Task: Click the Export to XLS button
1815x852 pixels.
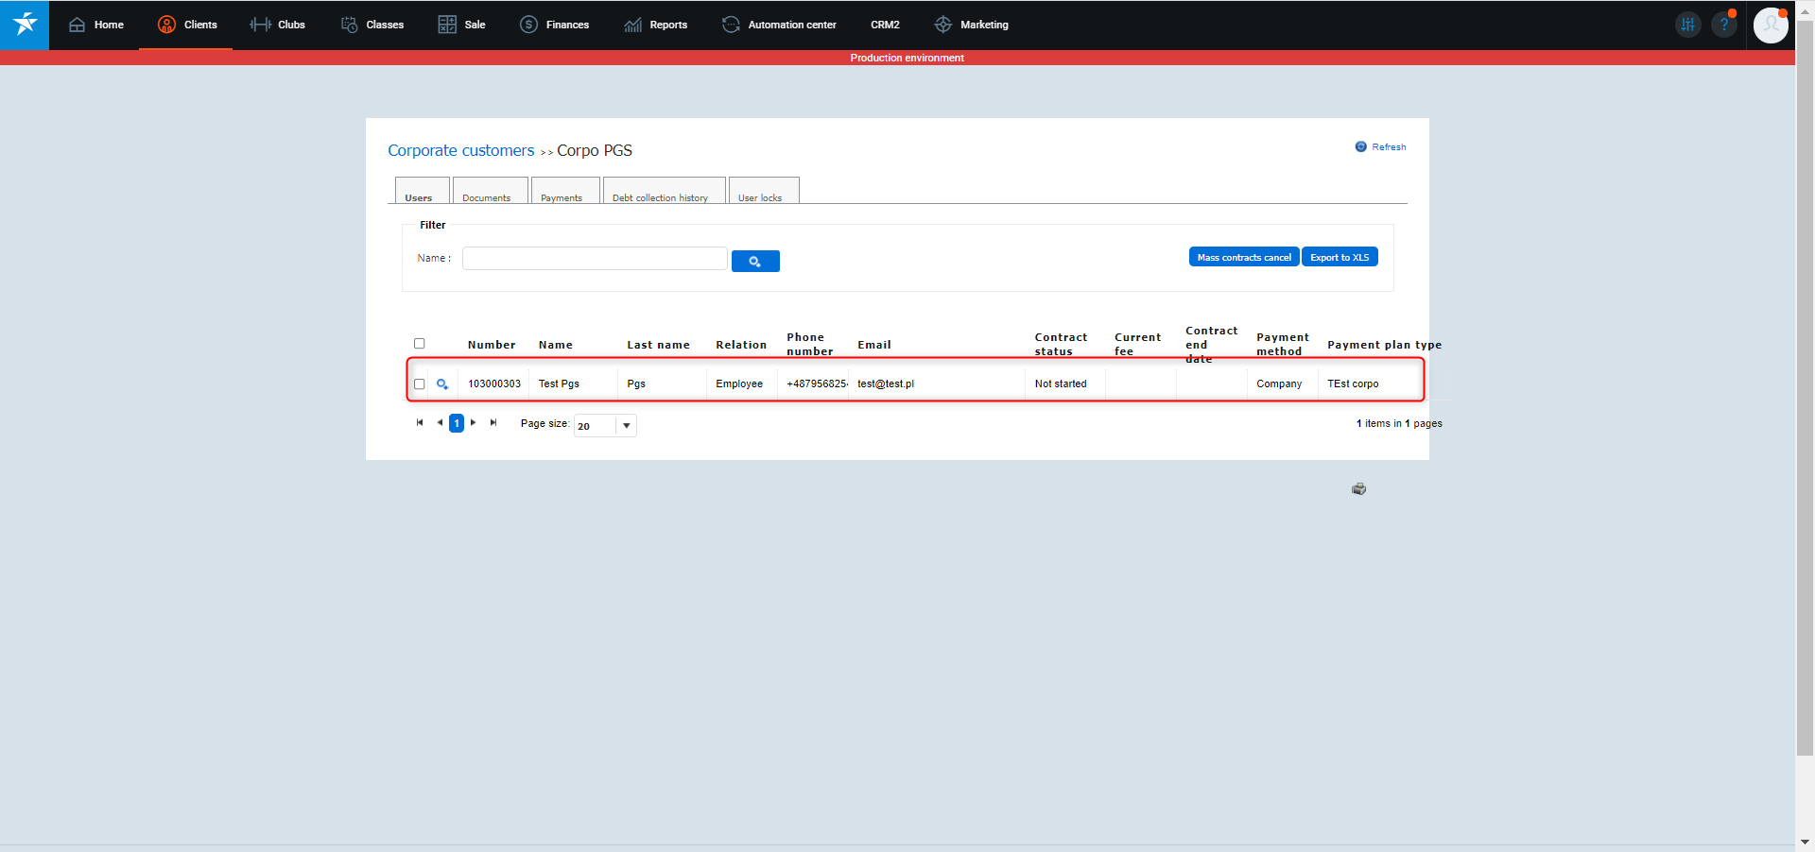Action: pyautogui.click(x=1339, y=257)
